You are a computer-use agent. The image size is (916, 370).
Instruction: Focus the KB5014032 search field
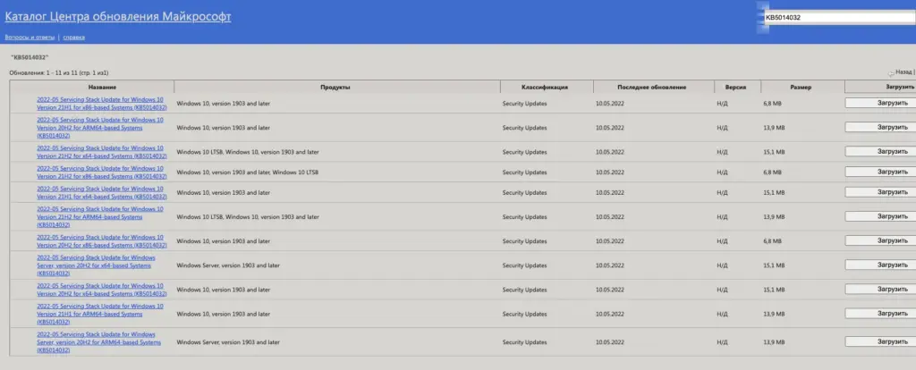[x=839, y=18]
